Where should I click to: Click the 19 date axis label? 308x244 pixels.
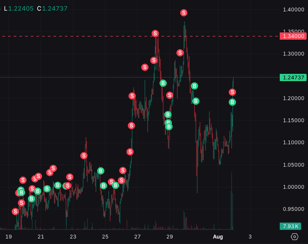pos(9,237)
